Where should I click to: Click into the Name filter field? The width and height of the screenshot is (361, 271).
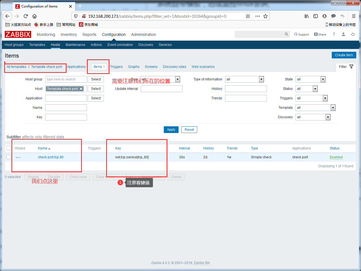(x=66, y=108)
